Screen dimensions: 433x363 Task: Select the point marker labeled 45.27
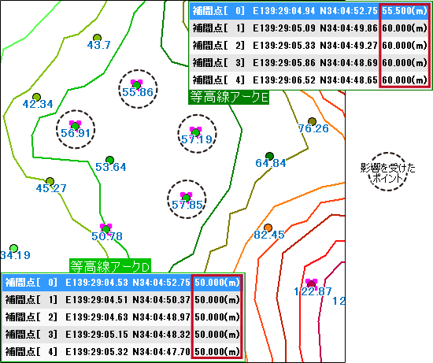(x=50, y=181)
